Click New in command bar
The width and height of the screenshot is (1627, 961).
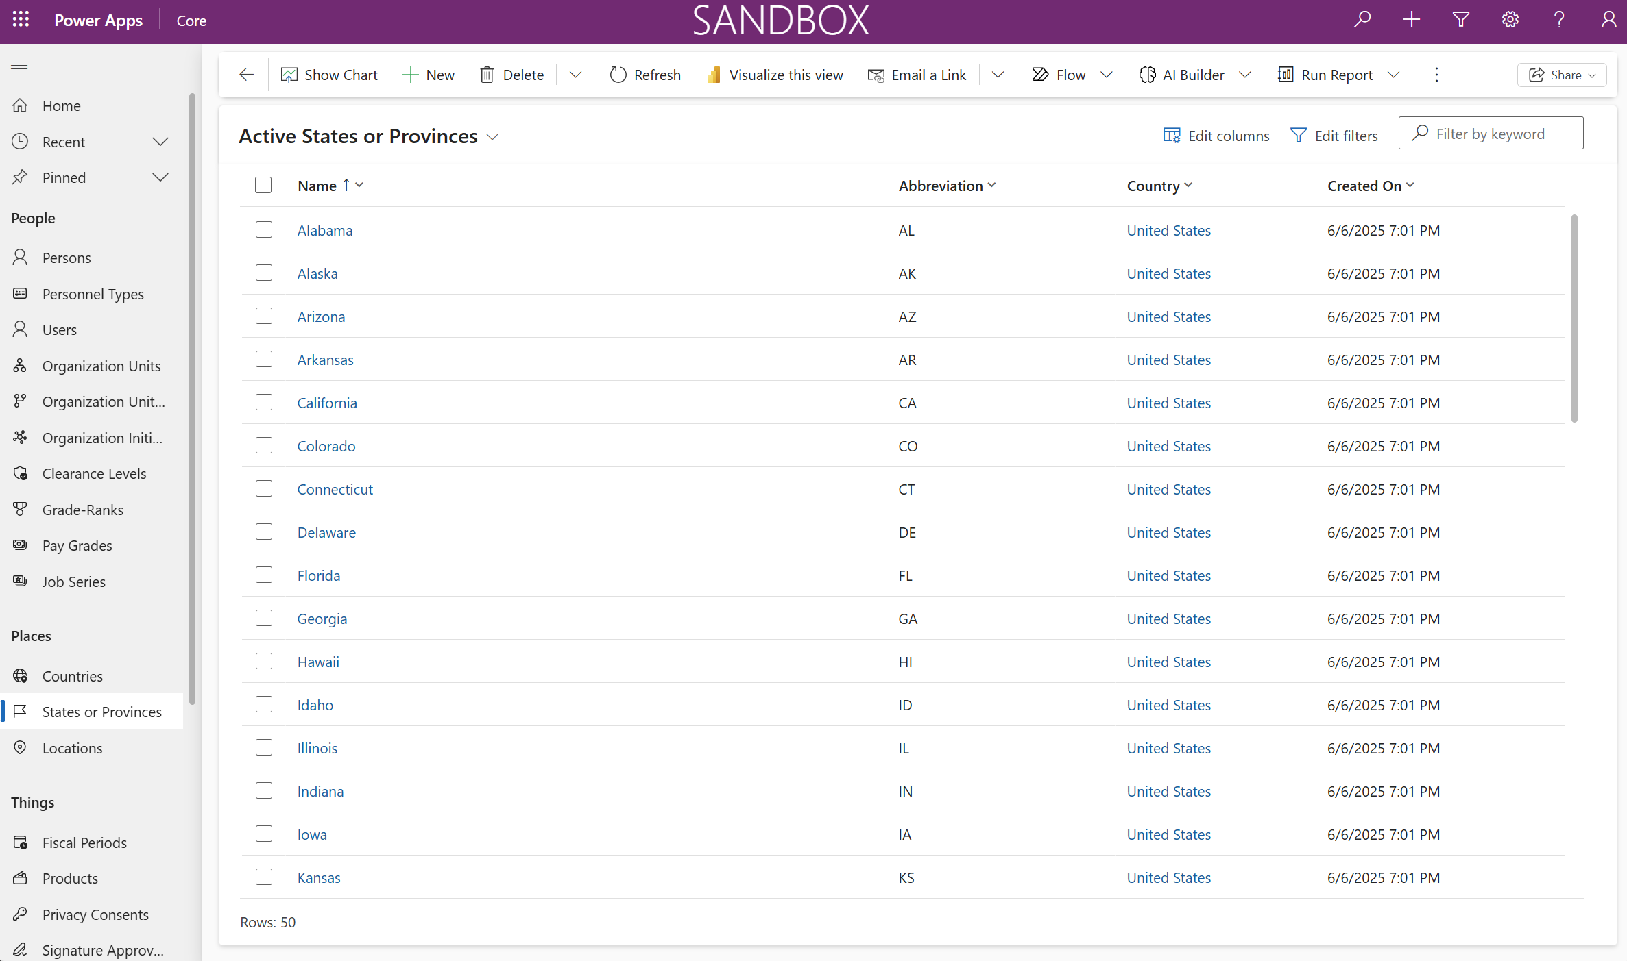(429, 75)
